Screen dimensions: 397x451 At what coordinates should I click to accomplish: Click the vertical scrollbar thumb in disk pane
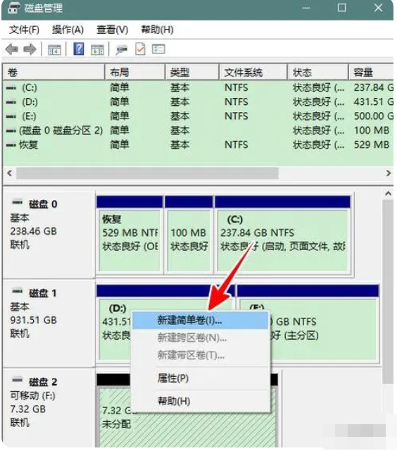(388, 292)
